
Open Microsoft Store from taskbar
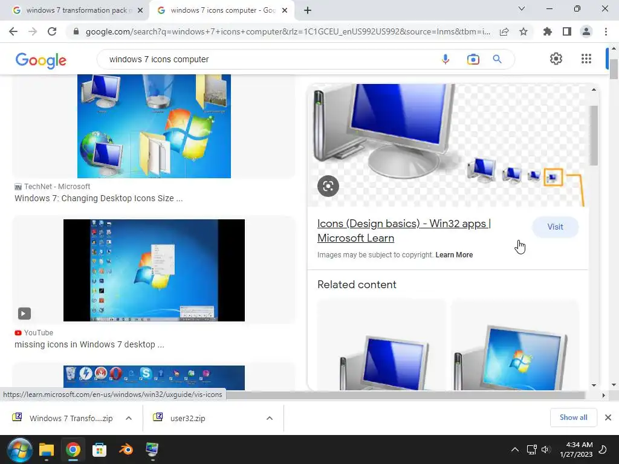[x=100, y=449]
